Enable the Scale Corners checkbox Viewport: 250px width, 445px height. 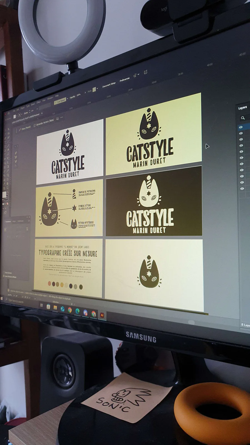click(3, 273)
